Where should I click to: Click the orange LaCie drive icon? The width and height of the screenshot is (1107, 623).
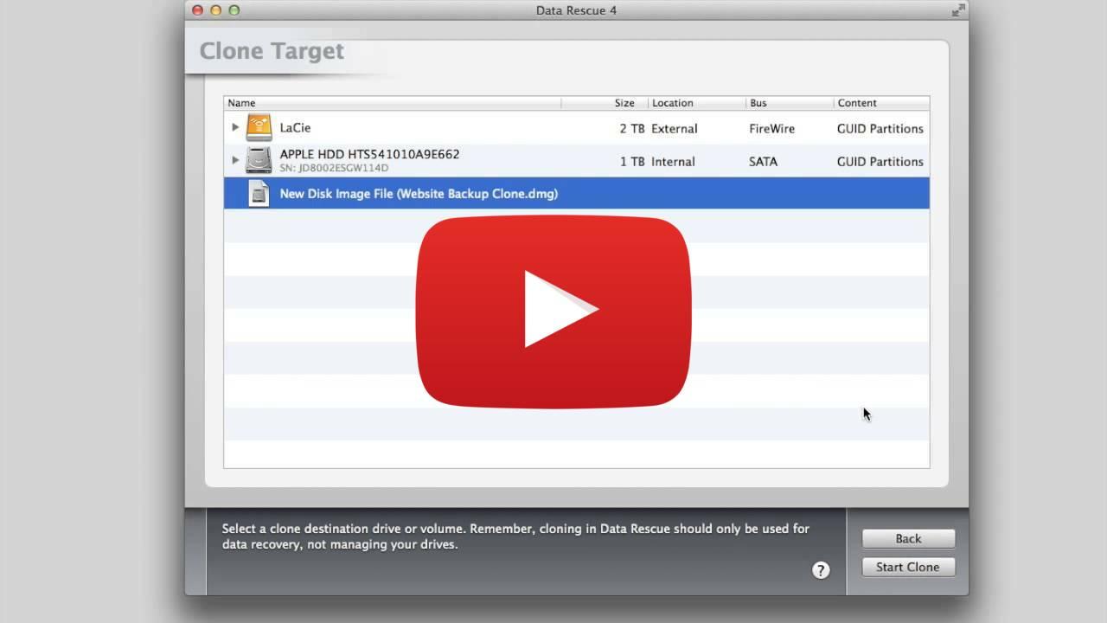tap(259, 126)
